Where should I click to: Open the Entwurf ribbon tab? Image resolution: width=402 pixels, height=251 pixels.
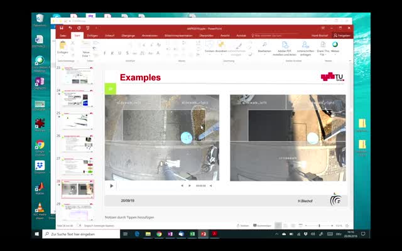109,36
